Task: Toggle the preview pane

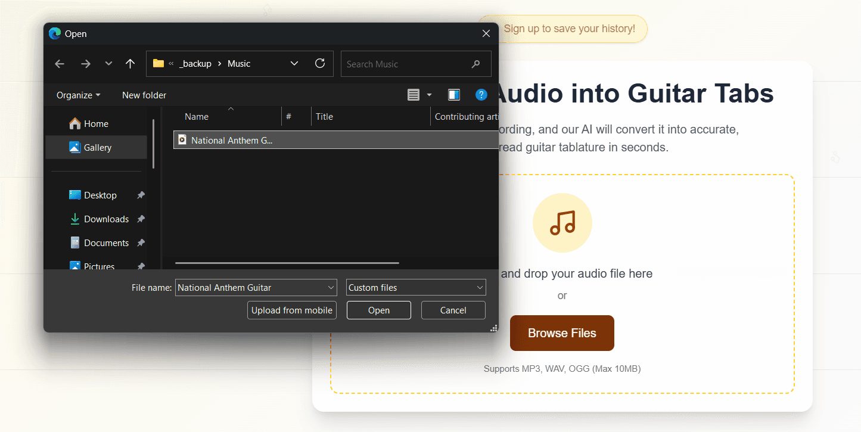Action: coord(454,95)
